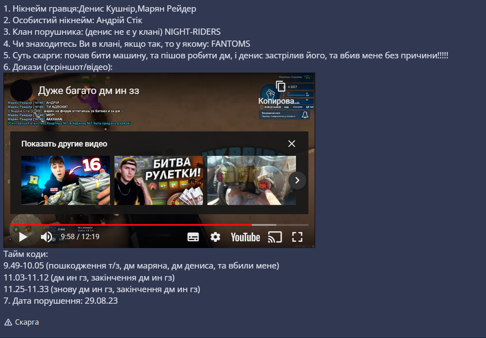Click the timecode line '11.03-11.12'
Screen dimensions: 486x338
point(89,277)
